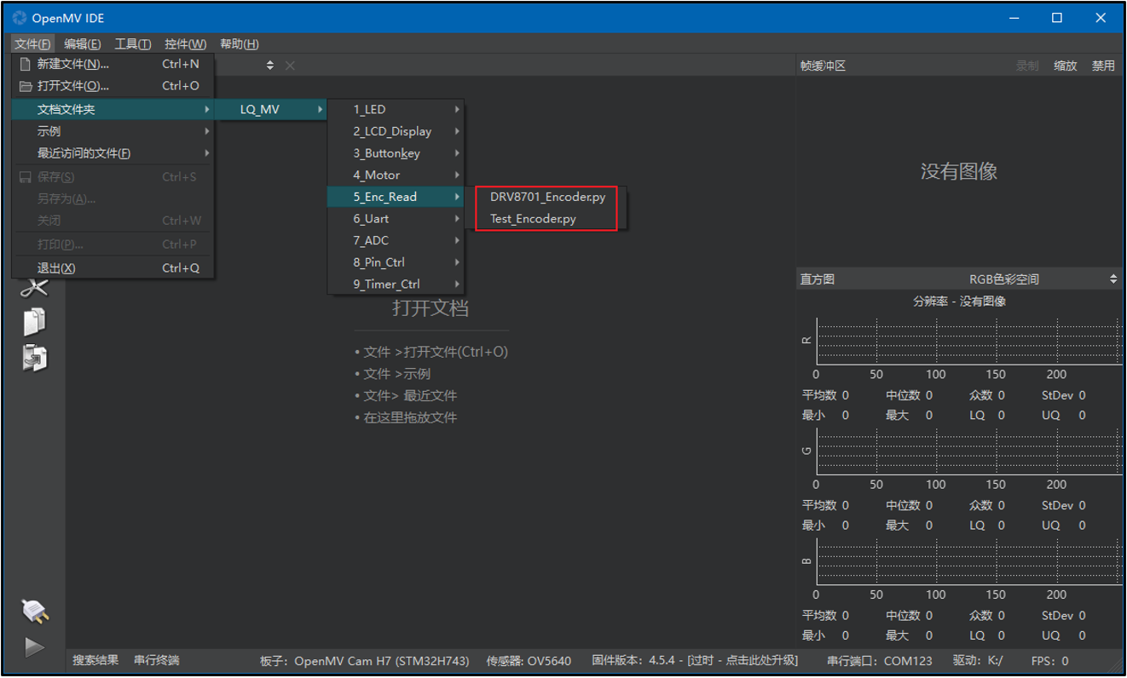Click the 传感器: OV5640 status entry
Screen dimensions: 1127x678
[529, 660]
